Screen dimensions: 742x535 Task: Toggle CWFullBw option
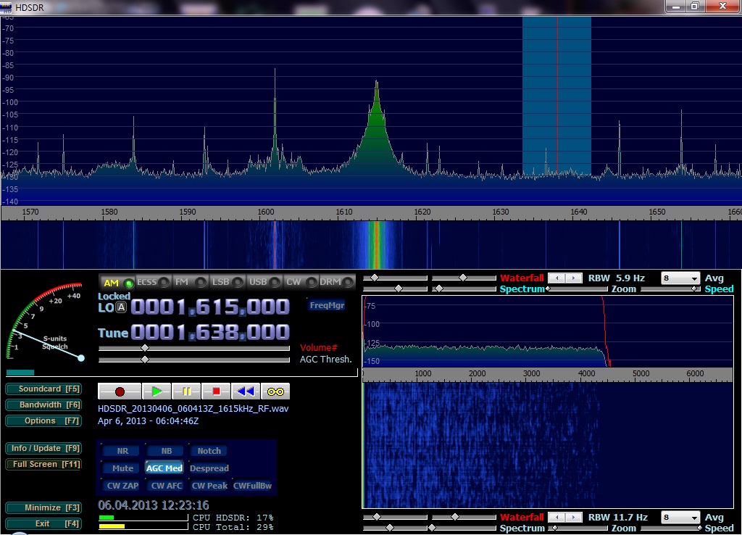(253, 486)
